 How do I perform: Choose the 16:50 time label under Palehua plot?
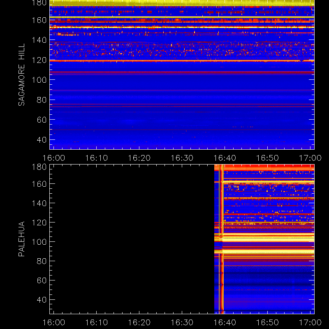tap(268, 322)
